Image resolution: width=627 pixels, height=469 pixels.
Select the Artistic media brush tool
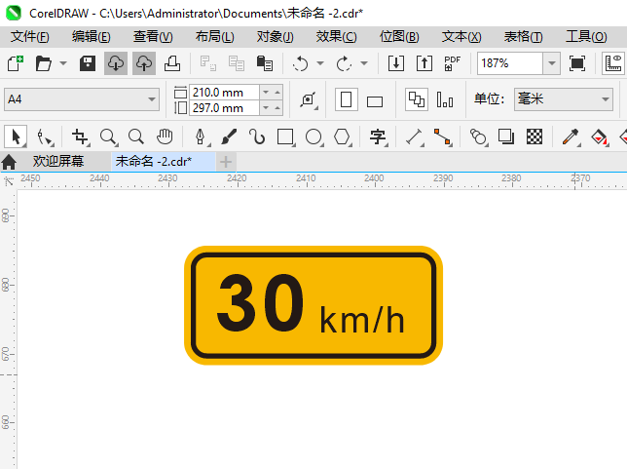[229, 137]
